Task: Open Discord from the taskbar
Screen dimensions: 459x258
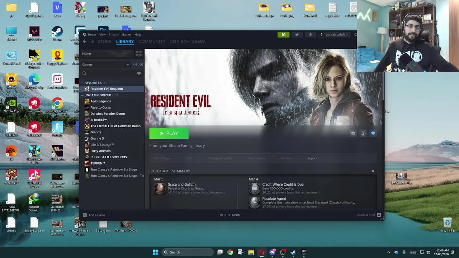Action: tap(272, 252)
